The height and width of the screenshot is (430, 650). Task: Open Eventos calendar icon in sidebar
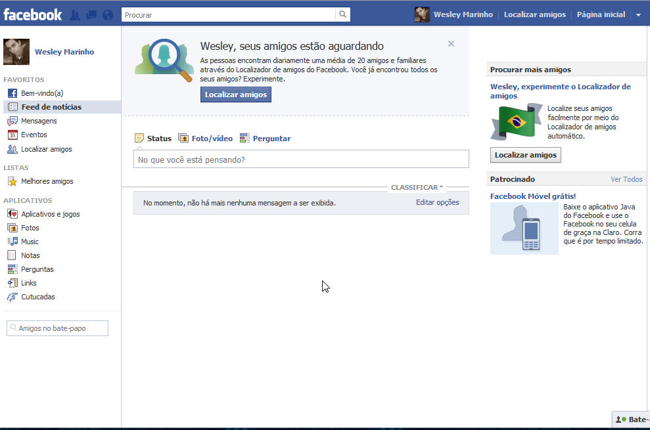(12, 135)
